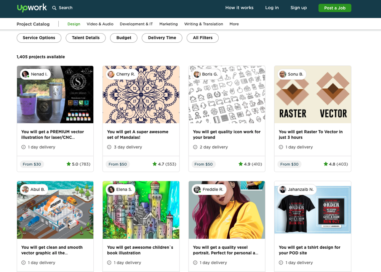Image resolution: width=381 pixels, height=272 pixels.
Task: Open the More categories menu
Action: tap(234, 24)
